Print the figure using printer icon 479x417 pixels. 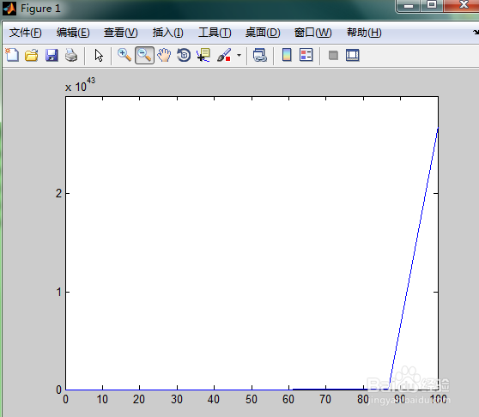click(71, 55)
